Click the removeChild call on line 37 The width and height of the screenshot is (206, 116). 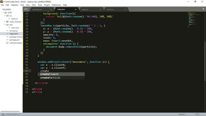pyautogui.click(x=73, y=47)
